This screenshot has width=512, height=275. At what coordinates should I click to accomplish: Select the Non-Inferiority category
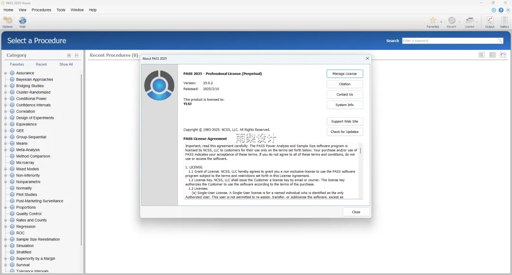(x=28, y=175)
